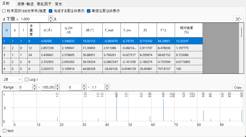Click the y-range maximum field 1.1

[x=98, y=87]
